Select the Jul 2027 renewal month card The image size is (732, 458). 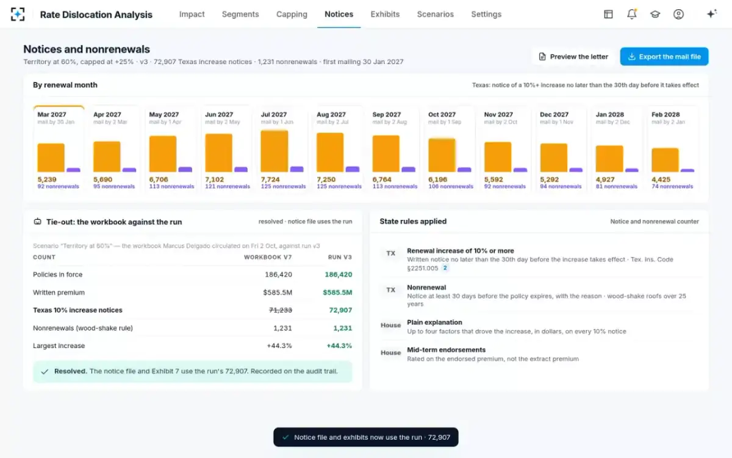(282, 149)
